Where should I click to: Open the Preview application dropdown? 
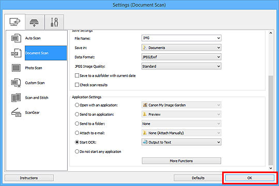tap(181, 114)
